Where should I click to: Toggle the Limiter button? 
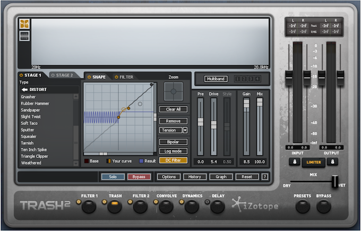click(314, 162)
